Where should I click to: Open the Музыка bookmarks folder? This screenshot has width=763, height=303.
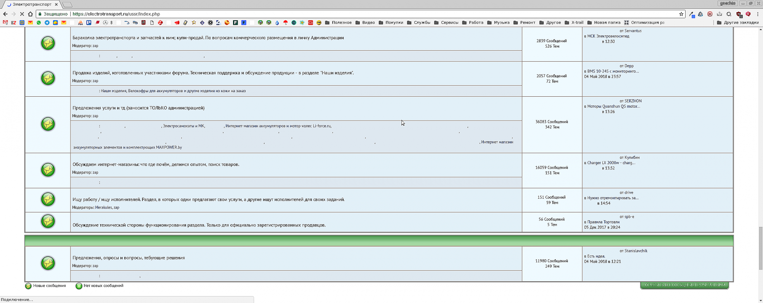(498, 23)
